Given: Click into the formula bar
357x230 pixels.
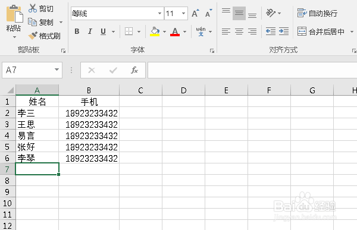Looking at the screenshot, I should (x=252, y=70).
